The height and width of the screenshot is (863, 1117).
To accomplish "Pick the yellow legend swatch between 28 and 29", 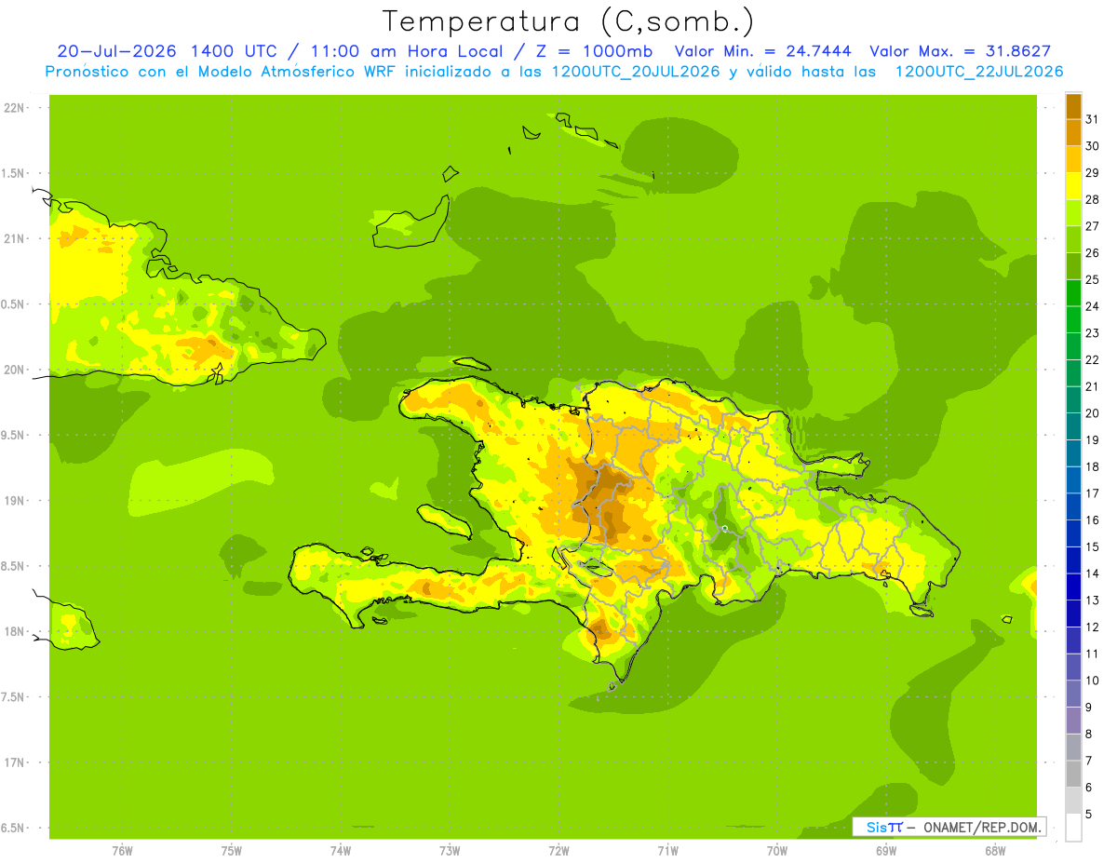I will tap(1073, 186).
